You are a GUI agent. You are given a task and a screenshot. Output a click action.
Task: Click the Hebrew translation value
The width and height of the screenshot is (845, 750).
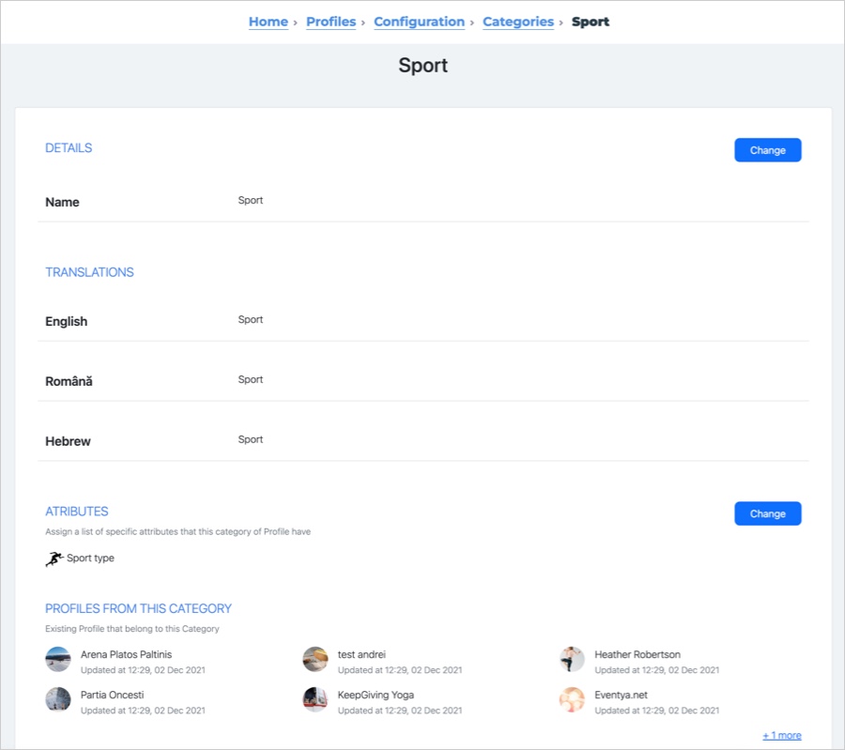pos(251,439)
